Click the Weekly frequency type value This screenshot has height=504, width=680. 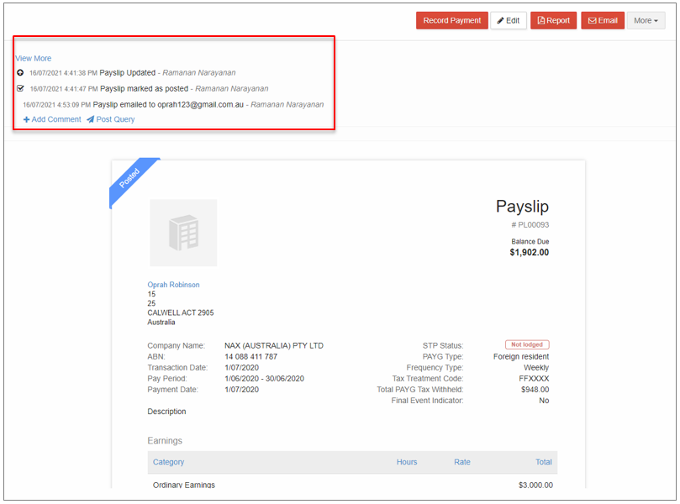[536, 367]
